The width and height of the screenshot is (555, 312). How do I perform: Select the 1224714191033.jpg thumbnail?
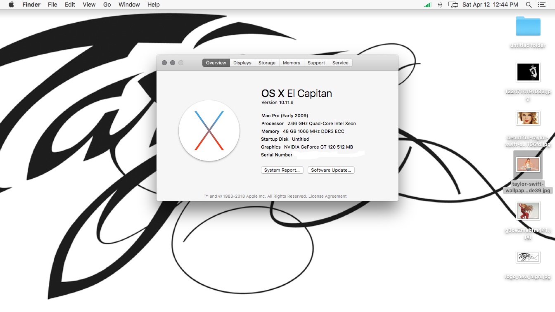tap(528, 72)
